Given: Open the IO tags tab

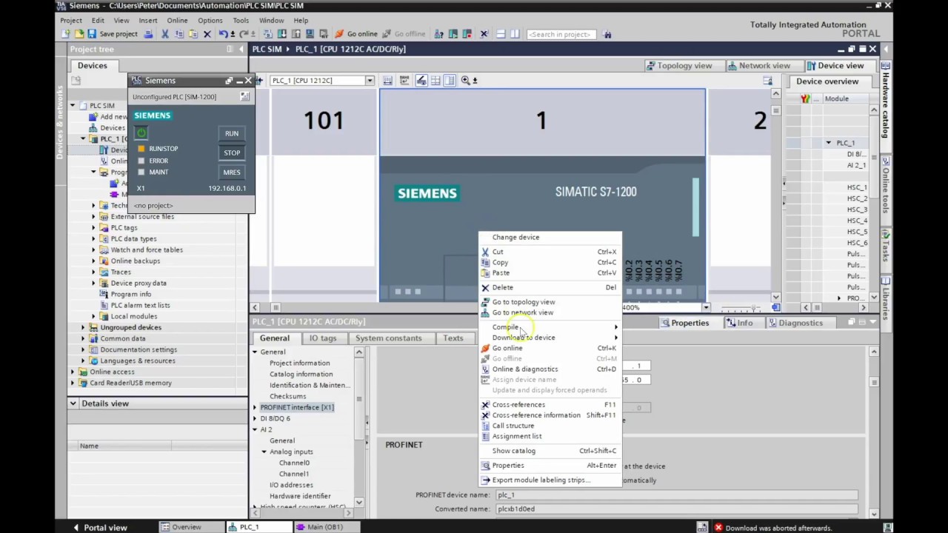Looking at the screenshot, I should click(x=322, y=338).
